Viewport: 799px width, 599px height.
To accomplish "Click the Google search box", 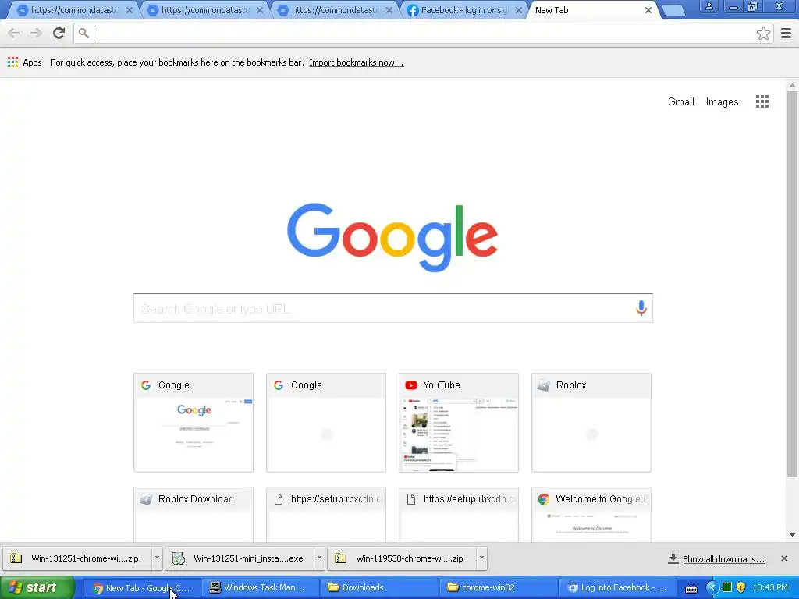I will pyautogui.click(x=392, y=308).
